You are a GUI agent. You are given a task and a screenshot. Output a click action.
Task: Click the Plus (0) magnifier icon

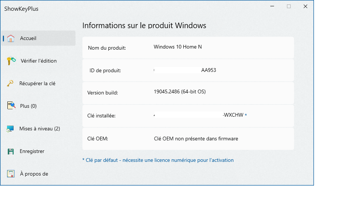(x=11, y=106)
